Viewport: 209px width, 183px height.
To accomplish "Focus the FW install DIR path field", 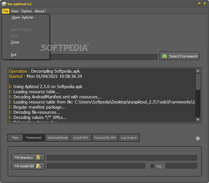I will click(96, 166).
